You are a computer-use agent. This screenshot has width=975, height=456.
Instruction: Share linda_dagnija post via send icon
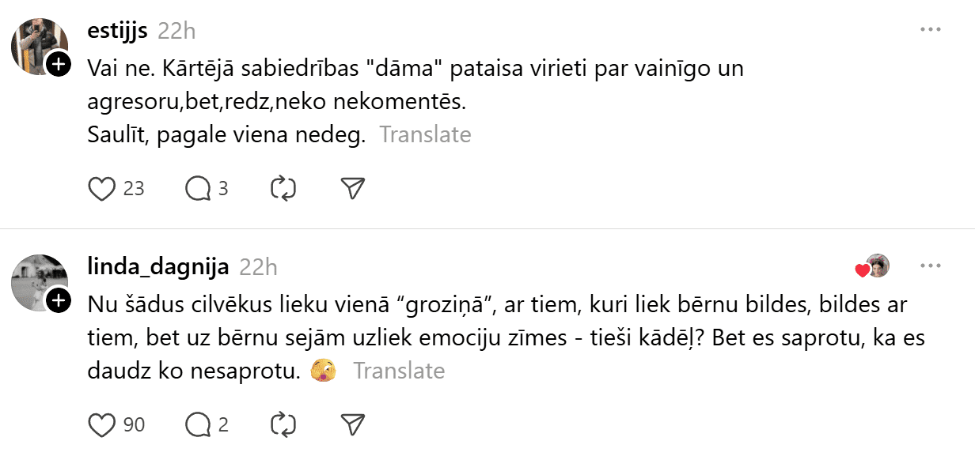tap(352, 425)
